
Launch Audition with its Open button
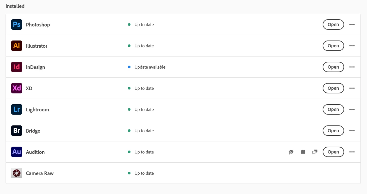pyautogui.click(x=333, y=152)
